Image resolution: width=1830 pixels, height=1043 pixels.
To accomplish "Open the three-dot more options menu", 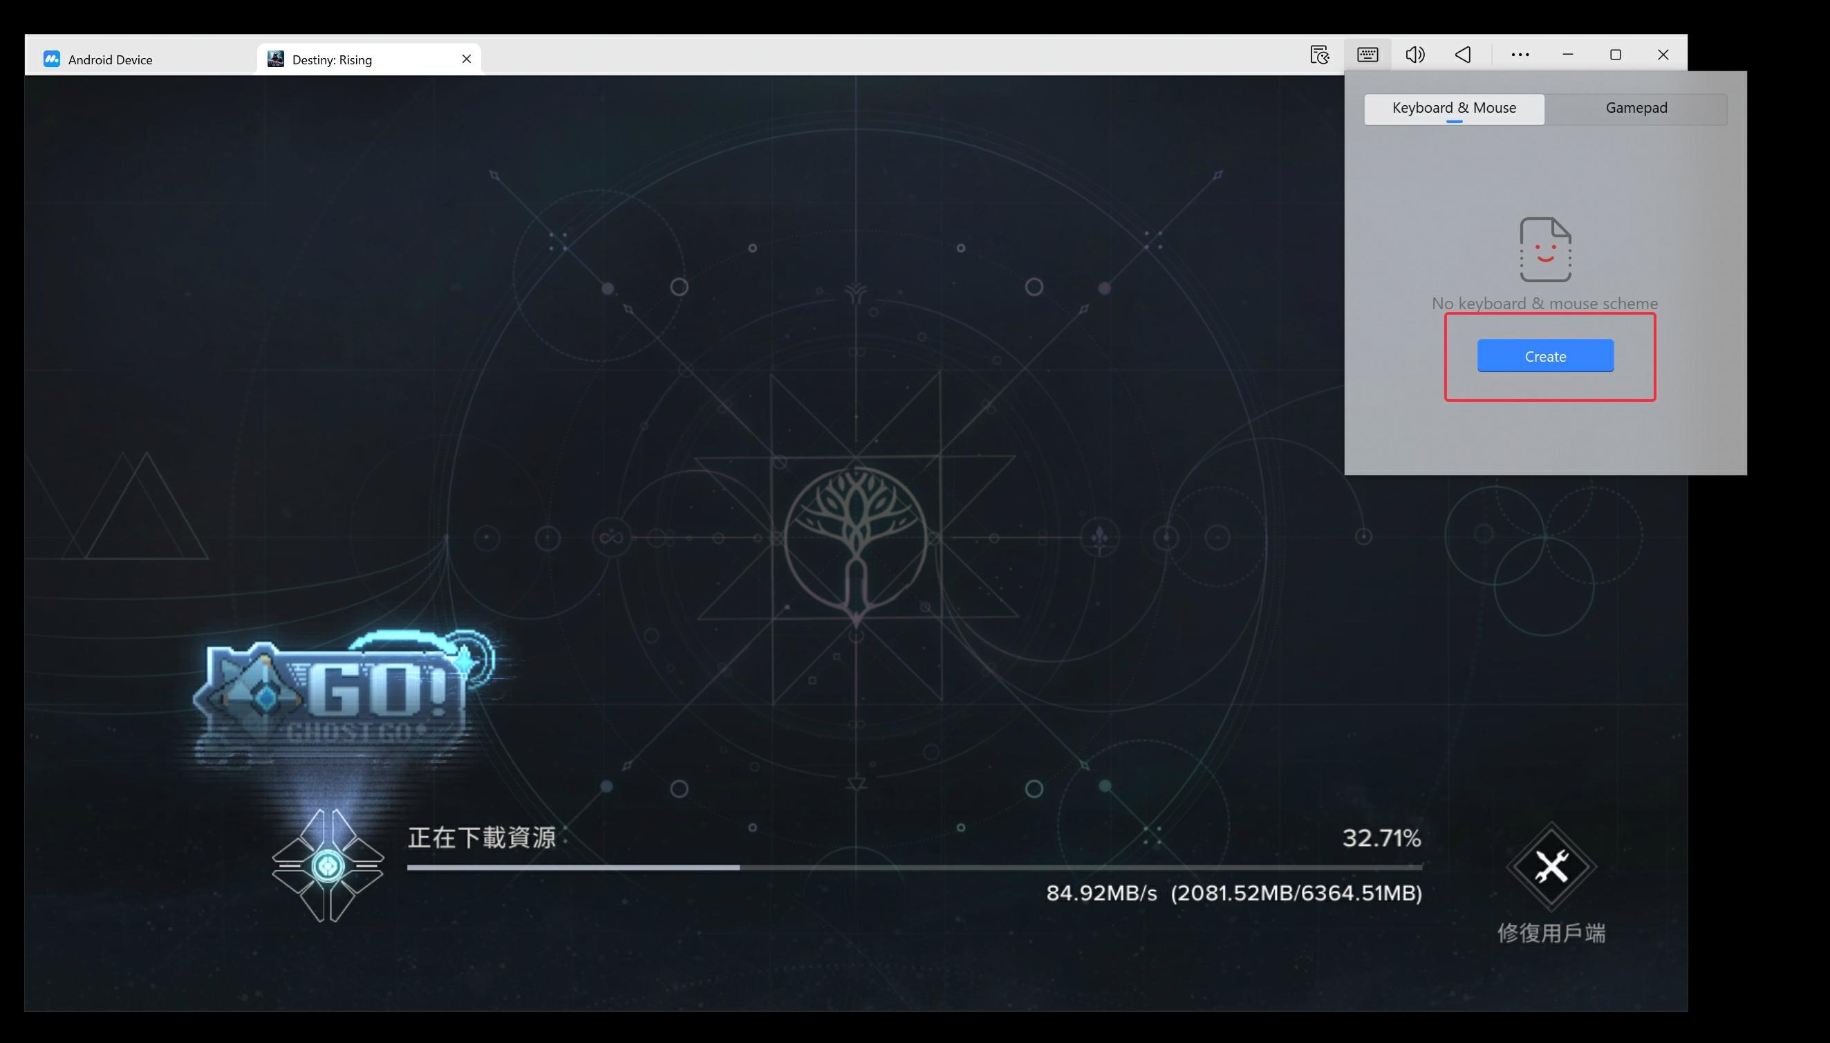I will [1520, 55].
